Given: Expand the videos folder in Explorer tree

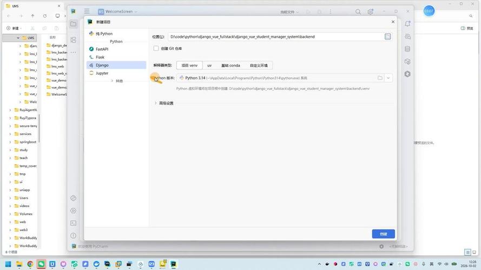Looking at the screenshot, I should pyautogui.click(x=10, y=206).
